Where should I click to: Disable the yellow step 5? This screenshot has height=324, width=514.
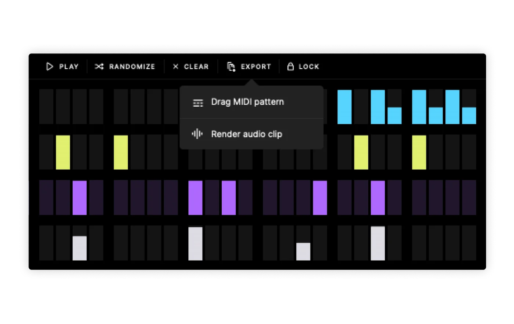(121, 152)
